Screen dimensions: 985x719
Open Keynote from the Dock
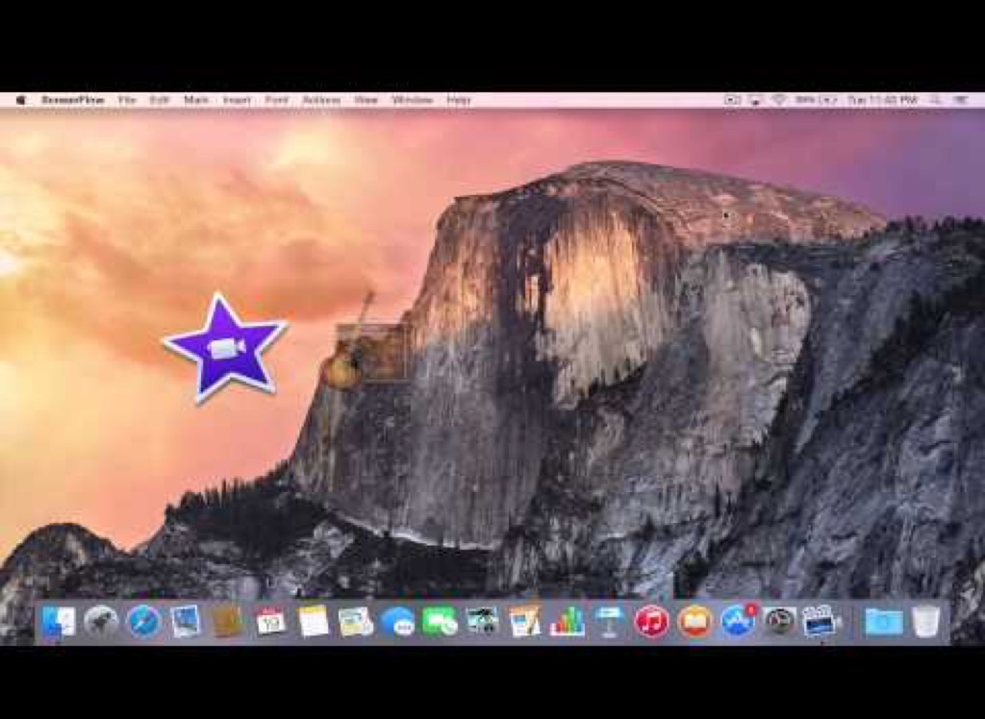coord(609,622)
